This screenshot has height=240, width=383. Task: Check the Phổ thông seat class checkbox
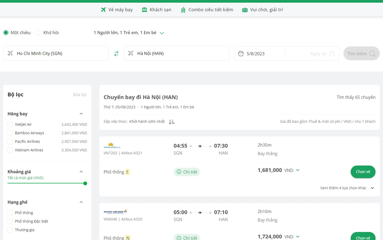pyautogui.click(x=10, y=213)
